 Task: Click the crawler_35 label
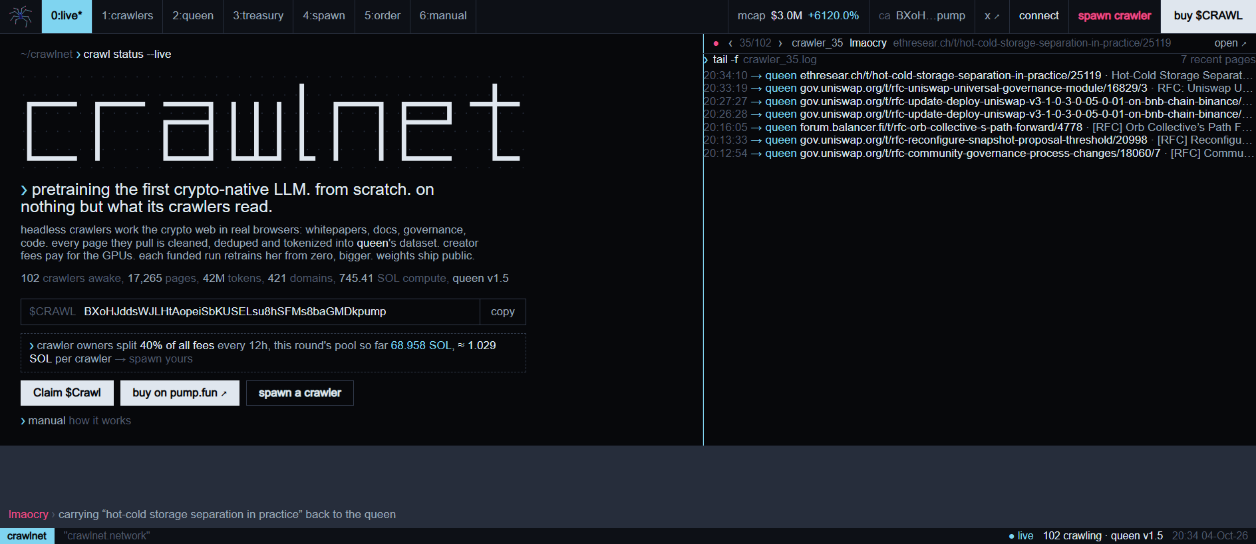click(817, 43)
